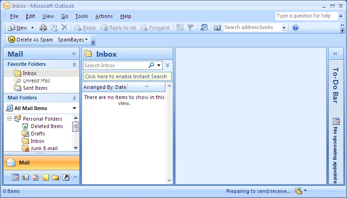Screen dimensions: 347x198
Task: Open the Contacts view icon
Action: pyautogui.click(x=25, y=177)
